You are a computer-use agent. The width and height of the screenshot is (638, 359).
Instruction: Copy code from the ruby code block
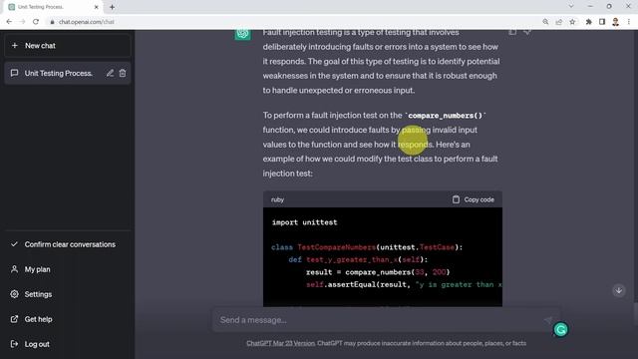[474, 199]
